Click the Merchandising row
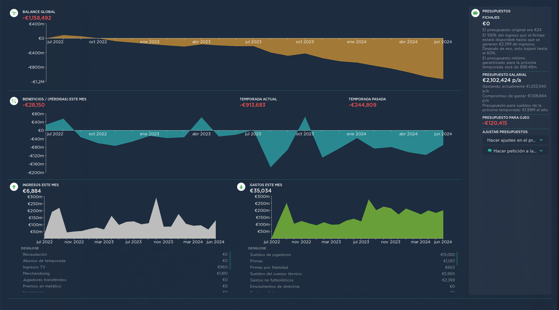This screenshot has width=559, height=310. [x=125, y=273]
